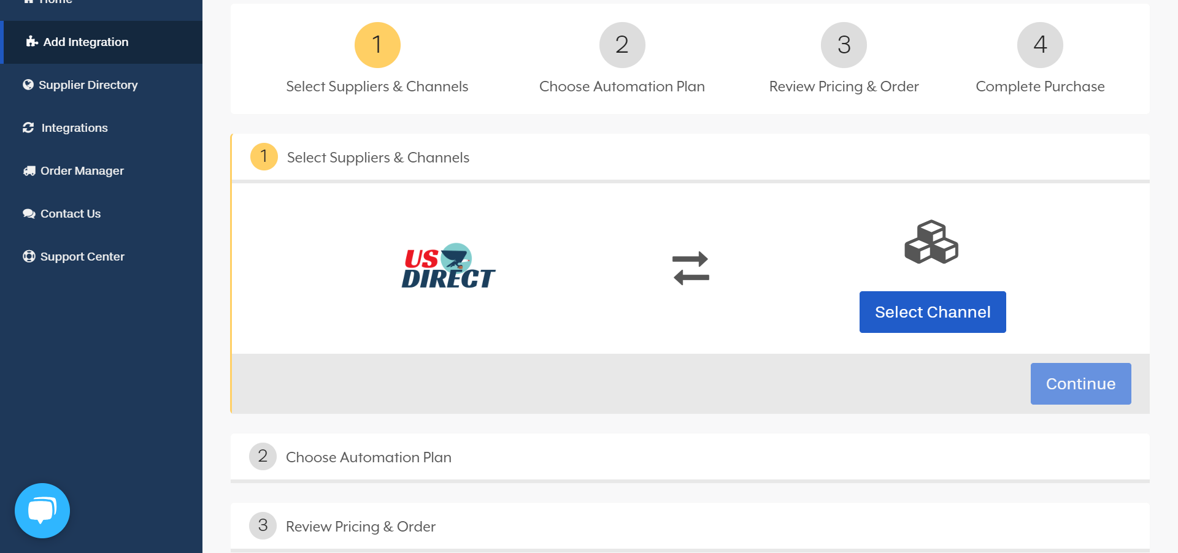This screenshot has height=553, width=1178.
Task: Click the bidirectional sync arrows between supplier and channel
Action: (x=690, y=268)
